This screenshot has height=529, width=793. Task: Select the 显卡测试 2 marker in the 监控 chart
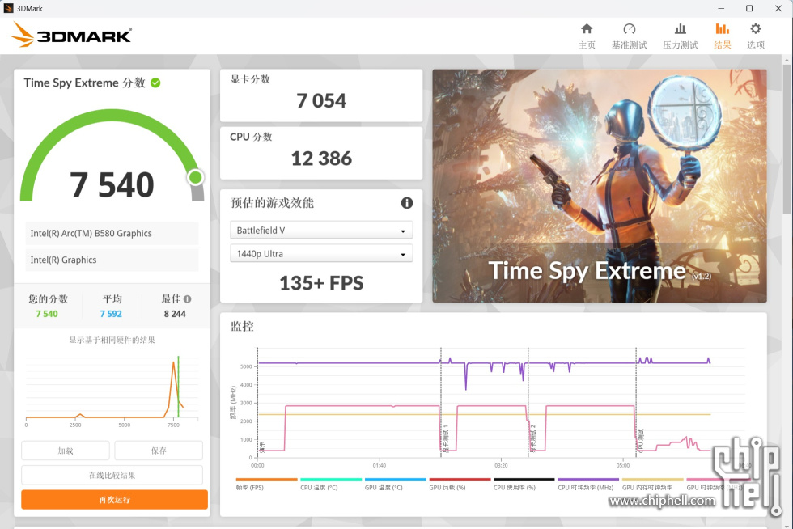533,438
